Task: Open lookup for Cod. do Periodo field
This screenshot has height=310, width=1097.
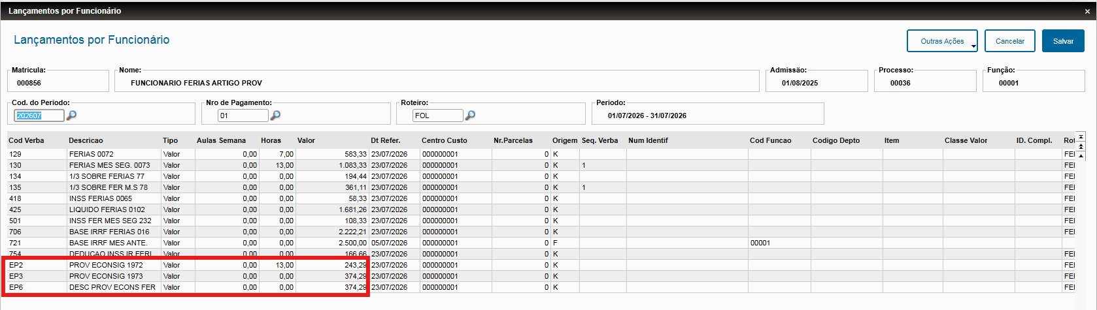Action: click(x=72, y=116)
